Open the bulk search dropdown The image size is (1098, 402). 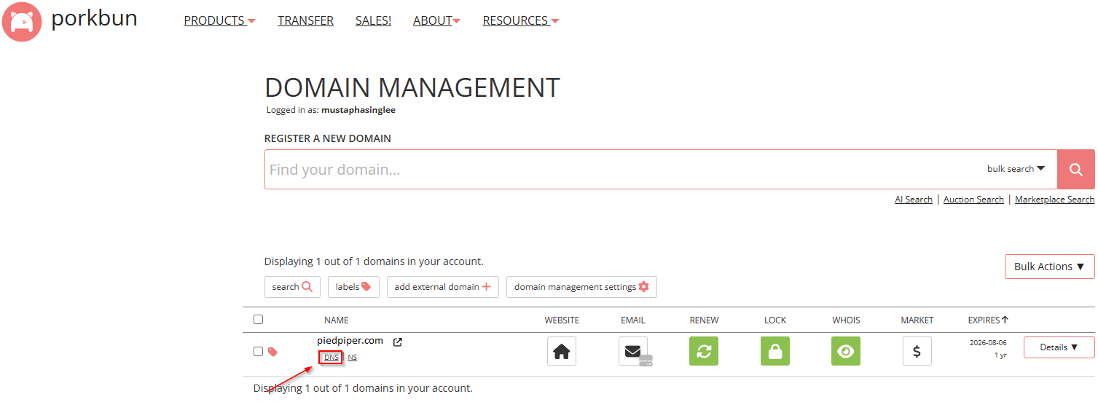tap(1016, 169)
